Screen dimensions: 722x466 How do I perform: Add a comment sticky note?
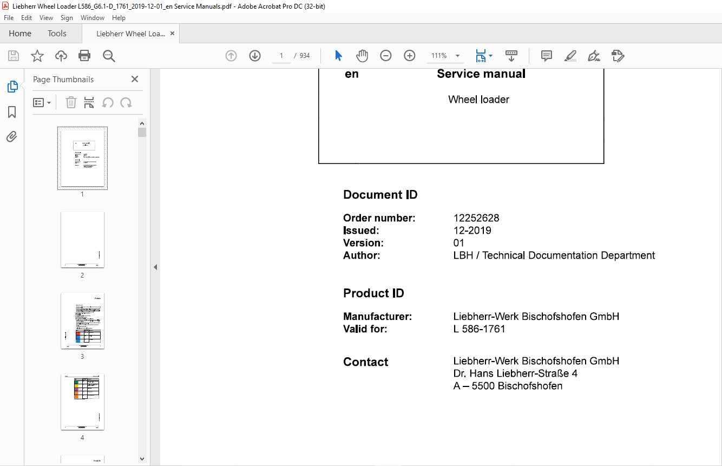coord(547,56)
